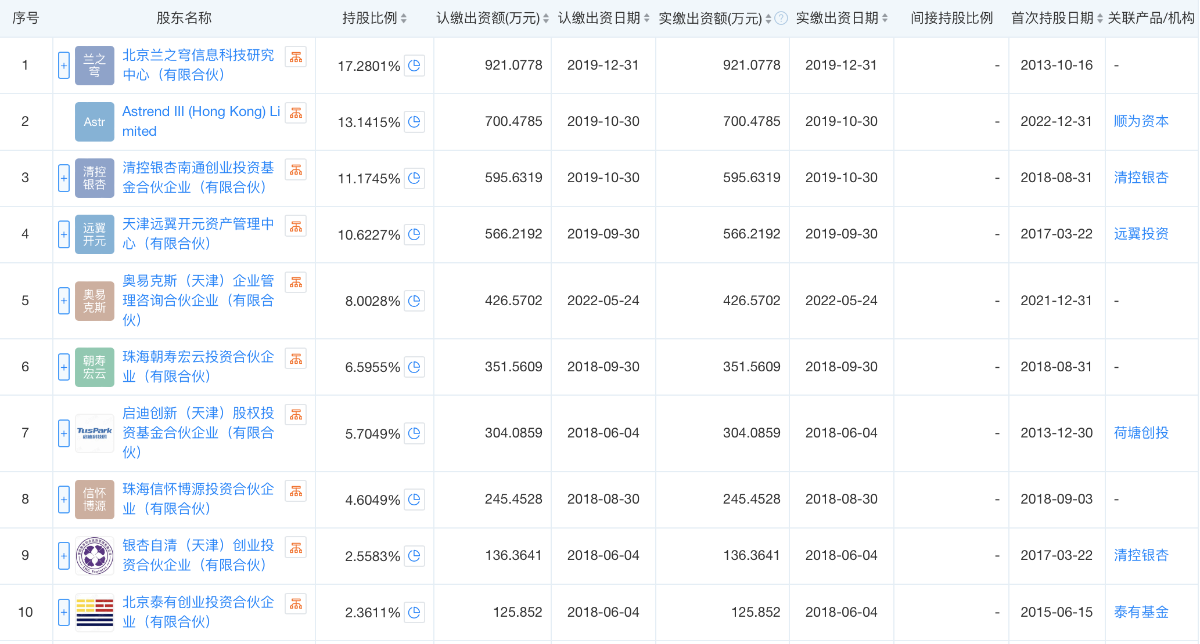Image resolution: width=1200 pixels, height=644 pixels.
Task: Click the 泰有基金 related institution link
Action: click(1141, 612)
